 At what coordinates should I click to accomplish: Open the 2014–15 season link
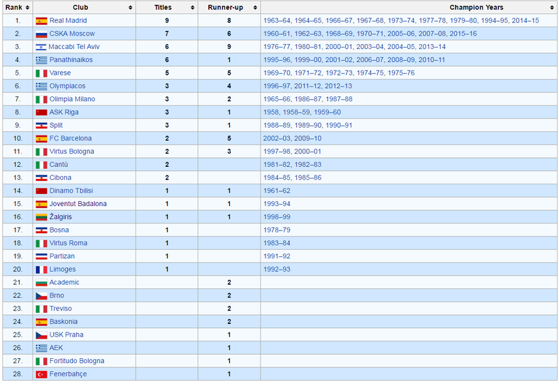tap(525, 21)
